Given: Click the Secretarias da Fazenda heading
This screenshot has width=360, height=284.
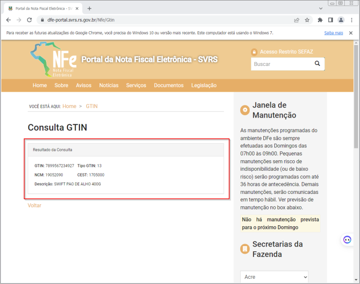Looking at the screenshot, I should 278,249.
